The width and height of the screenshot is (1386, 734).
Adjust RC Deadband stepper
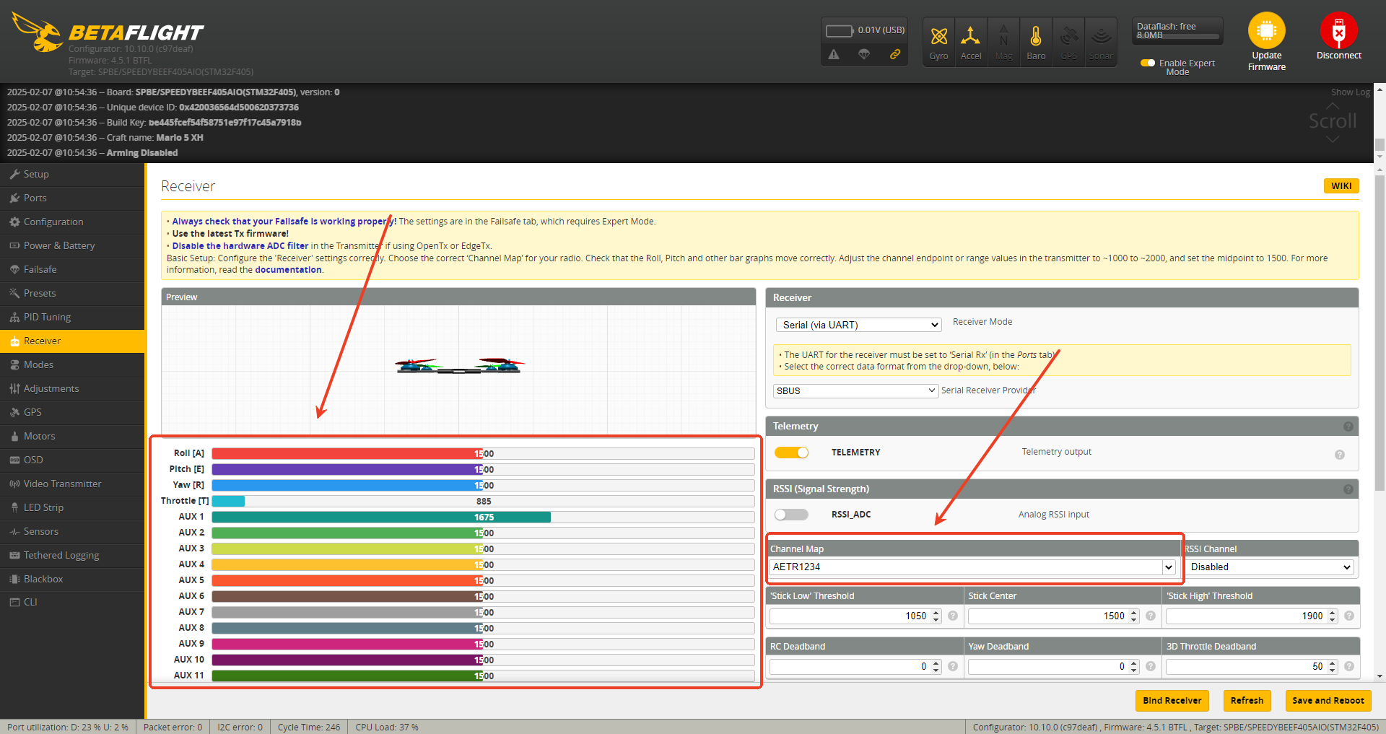[x=936, y=666]
